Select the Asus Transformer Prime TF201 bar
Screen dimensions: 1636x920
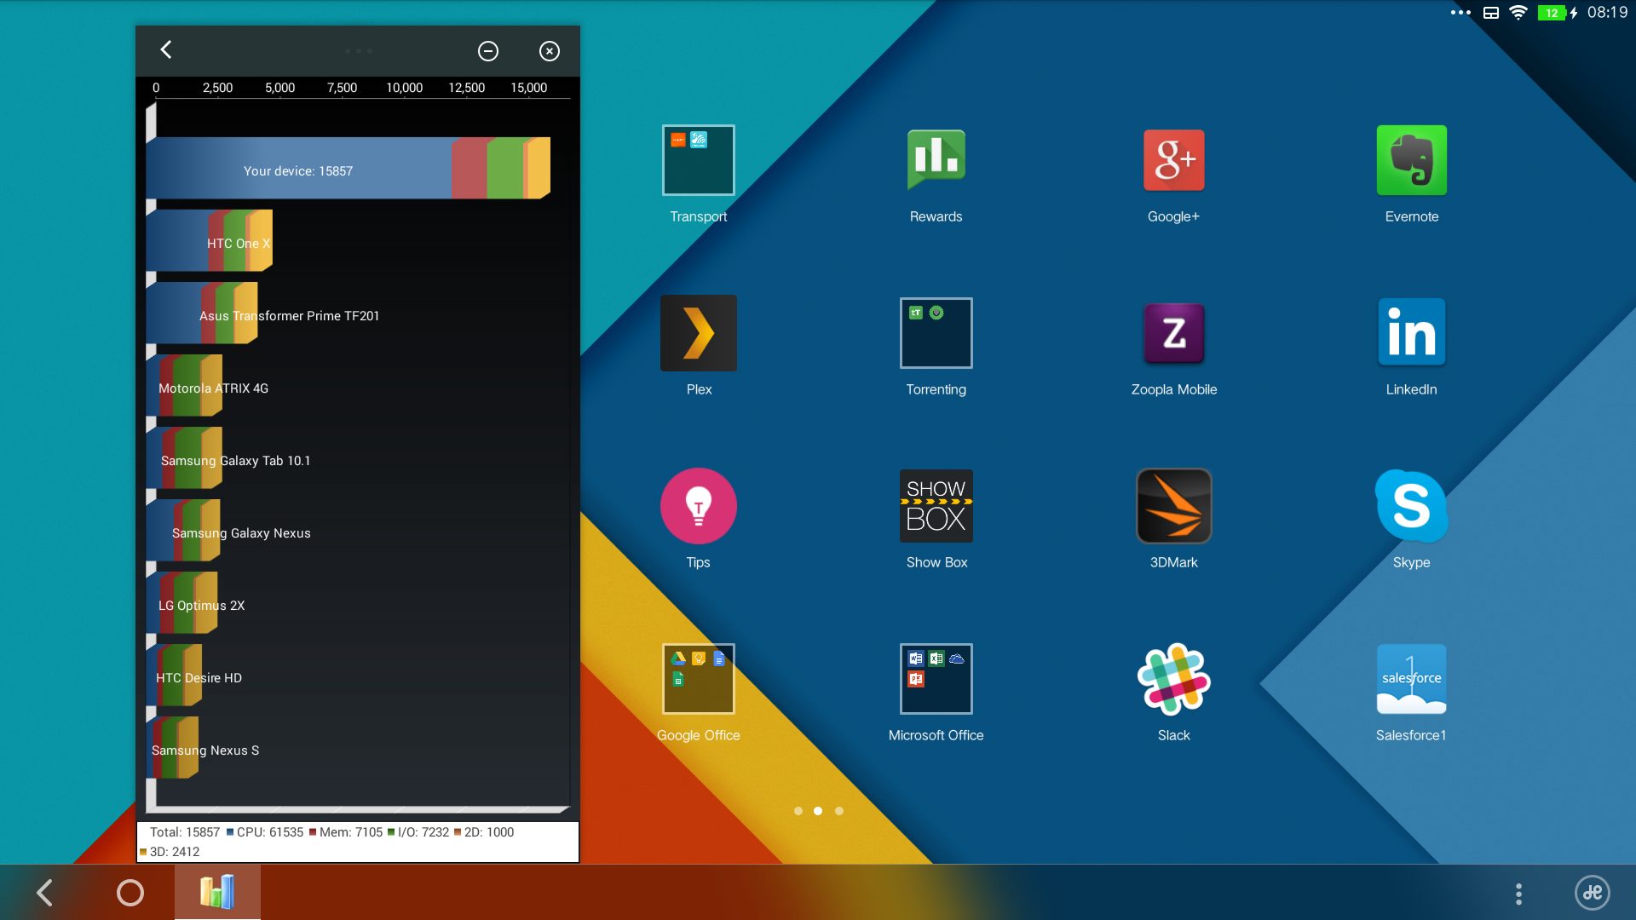point(202,313)
